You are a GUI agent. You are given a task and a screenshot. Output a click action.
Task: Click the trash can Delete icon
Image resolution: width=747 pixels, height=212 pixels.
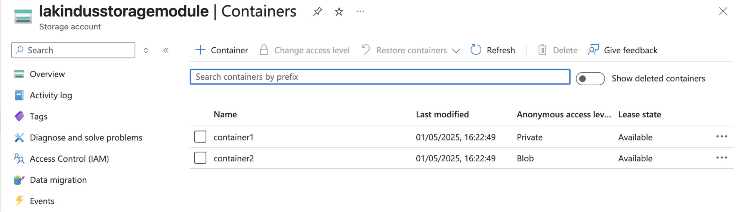point(542,50)
